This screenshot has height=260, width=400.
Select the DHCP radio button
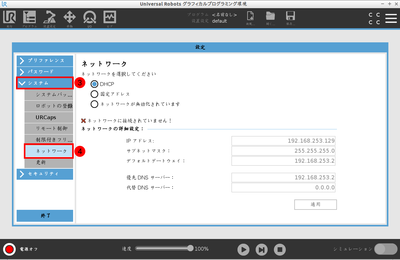[x=94, y=84]
